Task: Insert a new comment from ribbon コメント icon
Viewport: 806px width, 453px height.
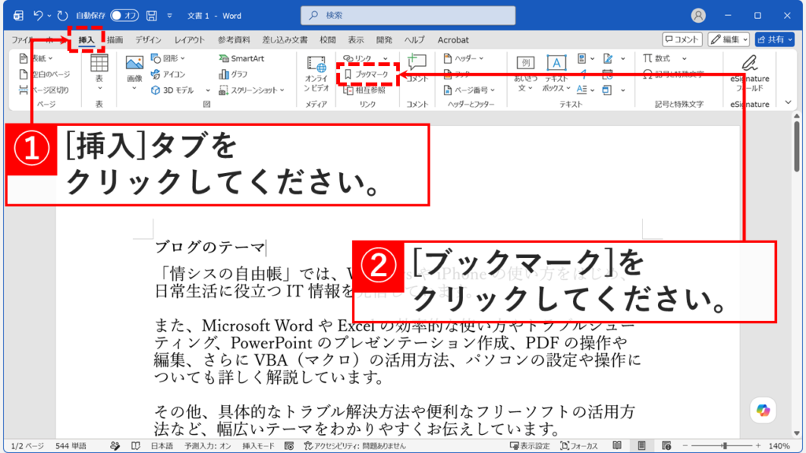Action: [x=417, y=63]
